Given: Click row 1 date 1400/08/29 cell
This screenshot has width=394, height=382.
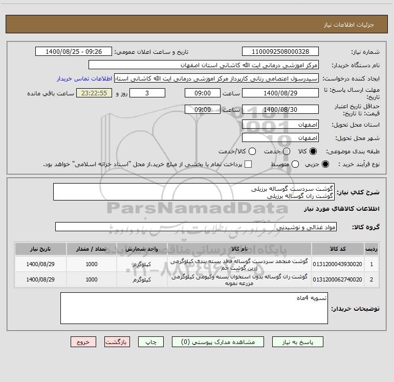Looking at the screenshot, I should 40,264.
